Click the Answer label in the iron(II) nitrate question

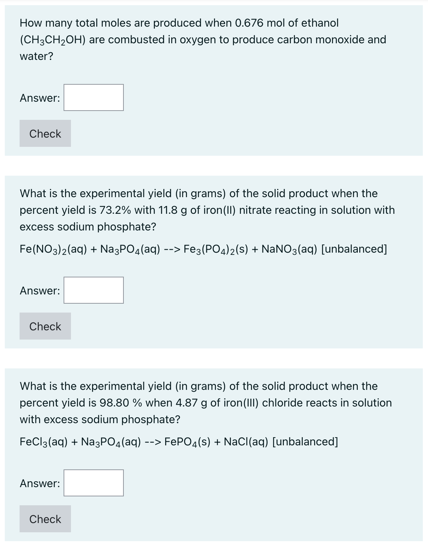tap(40, 291)
